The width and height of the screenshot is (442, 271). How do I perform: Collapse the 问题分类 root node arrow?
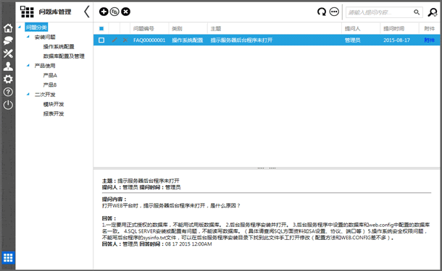pyautogui.click(x=20, y=27)
